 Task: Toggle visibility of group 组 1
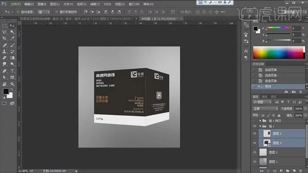tap(255, 126)
